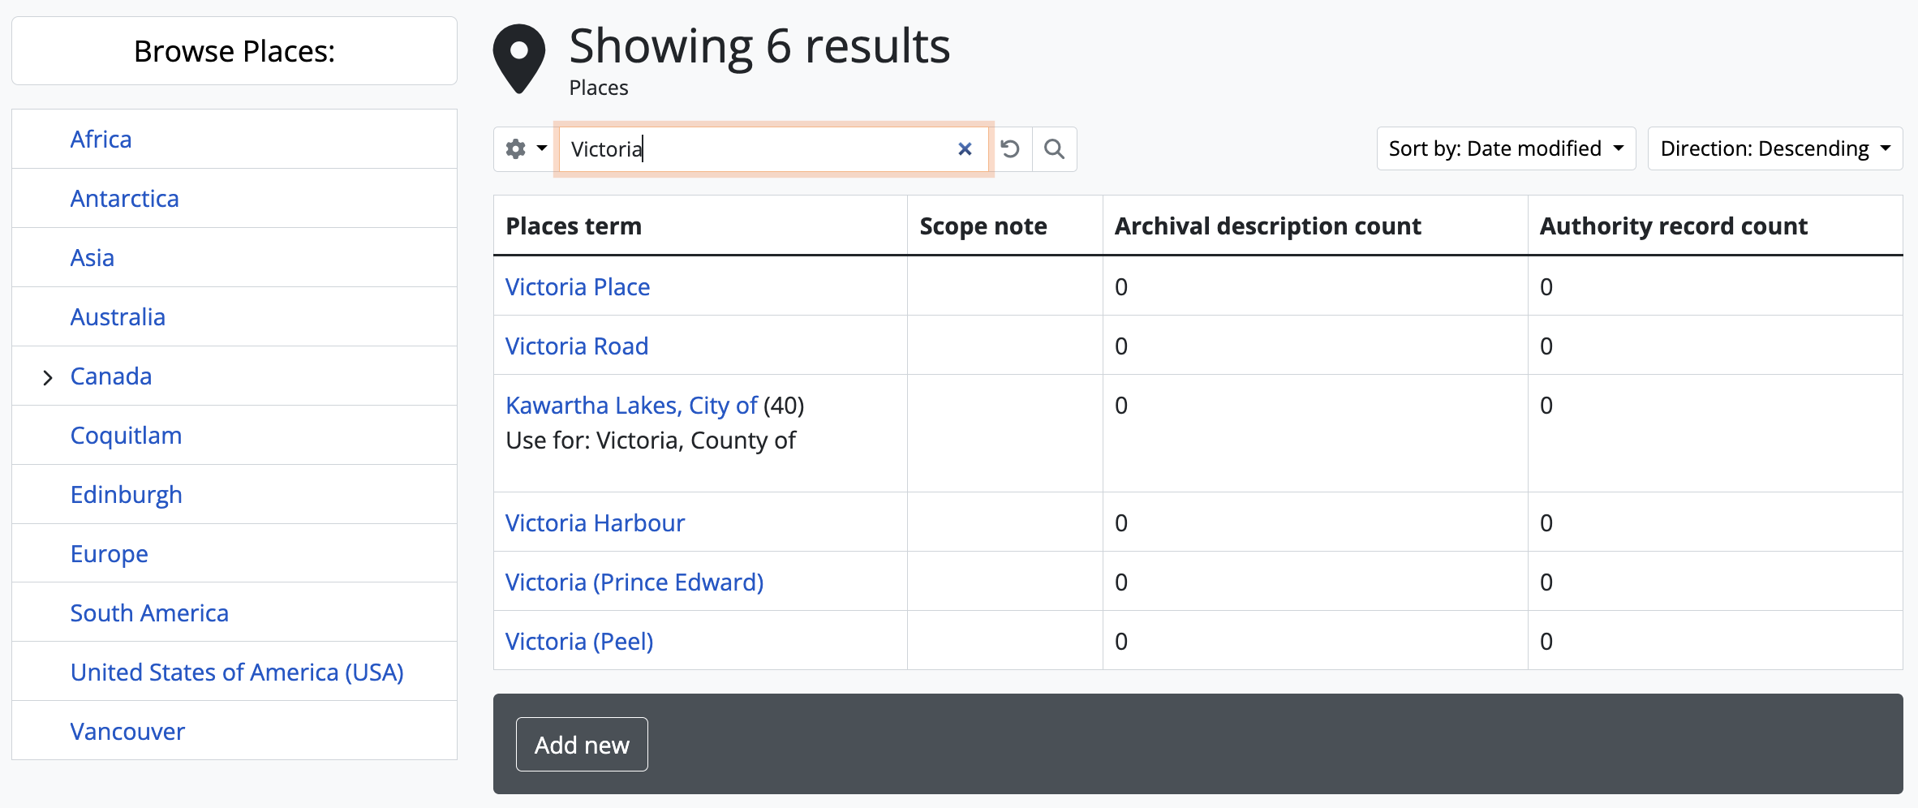Browse United States of America (USA)
1918x808 pixels.
[x=236, y=673]
